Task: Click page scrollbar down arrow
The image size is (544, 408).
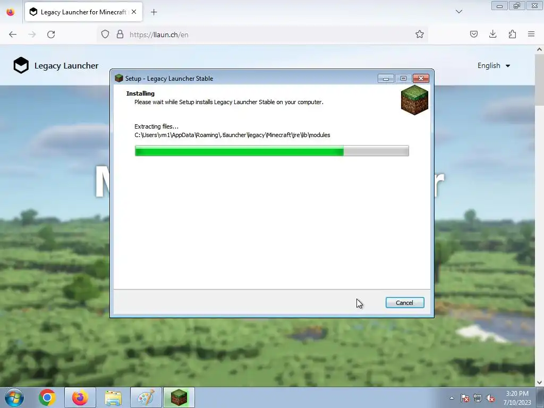Action: [539, 382]
